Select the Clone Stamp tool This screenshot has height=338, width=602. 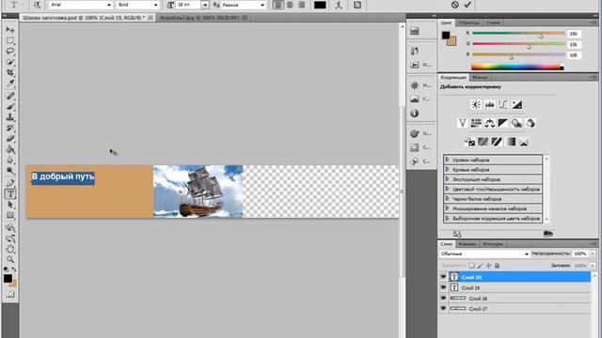(x=10, y=117)
